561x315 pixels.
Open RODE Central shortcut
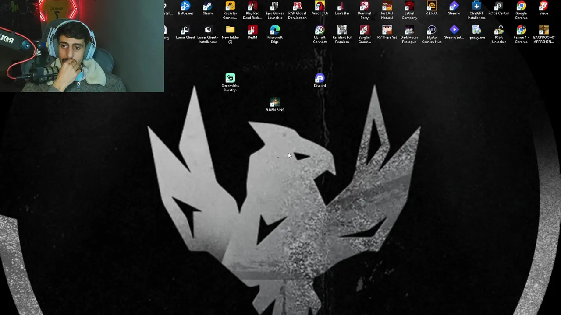point(499,9)
